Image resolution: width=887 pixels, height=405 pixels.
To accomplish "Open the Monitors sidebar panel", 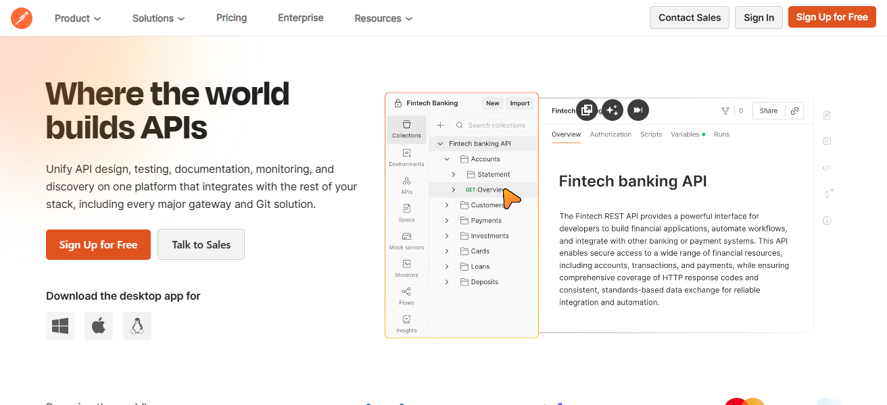I will (x=406, y=269).
